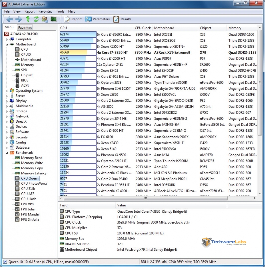The image size is (265, 267).
Task: Open the Report toolbar button
Action: (x=73, y=19)
